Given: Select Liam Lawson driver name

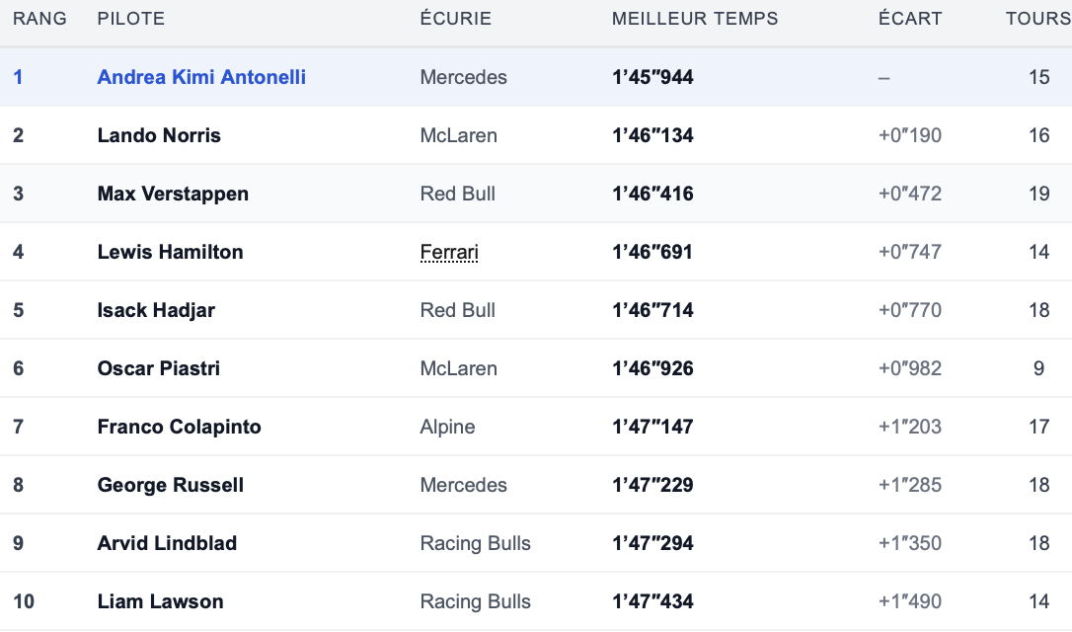Looking at the screenshot, I should click(x=161, y=601).
